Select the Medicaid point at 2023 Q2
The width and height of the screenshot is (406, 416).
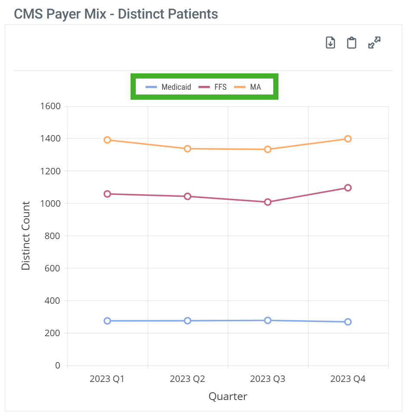point(188,321)
